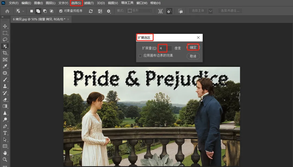
Task: Open the 编辑(E) menu
Action: 26,3
